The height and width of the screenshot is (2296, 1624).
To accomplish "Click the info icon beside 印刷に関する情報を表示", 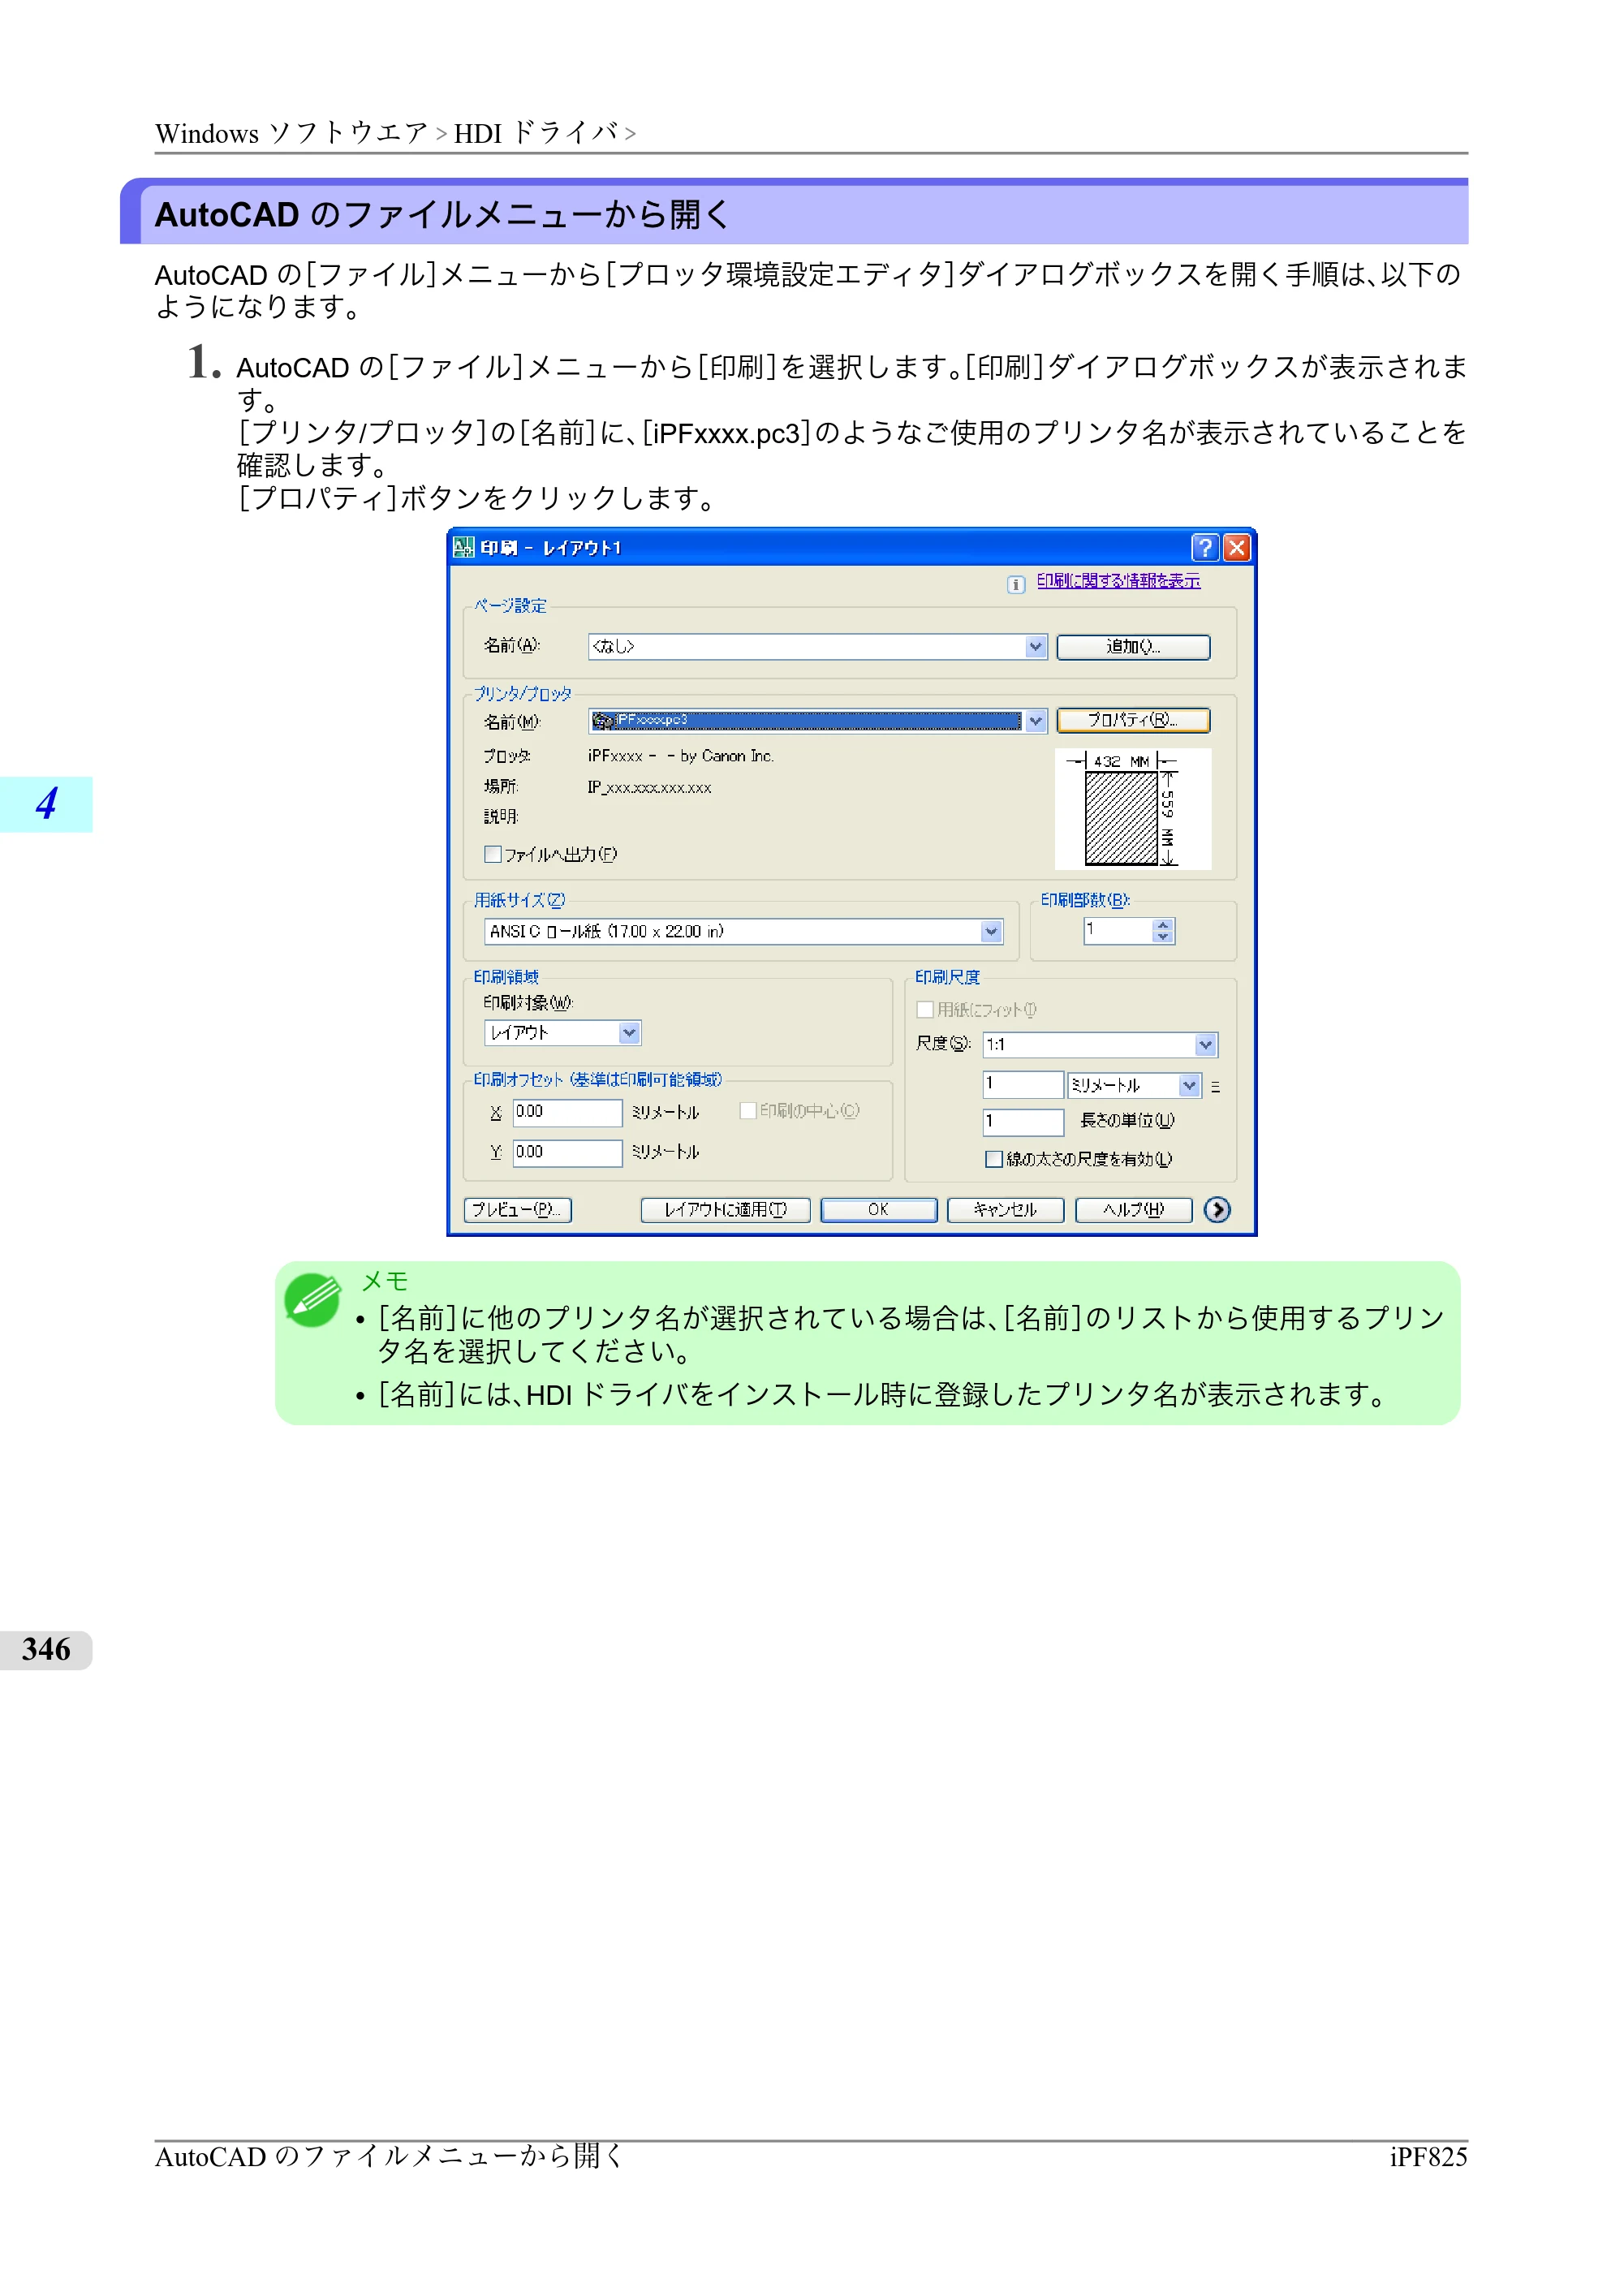I will [x=1016, y=585].
